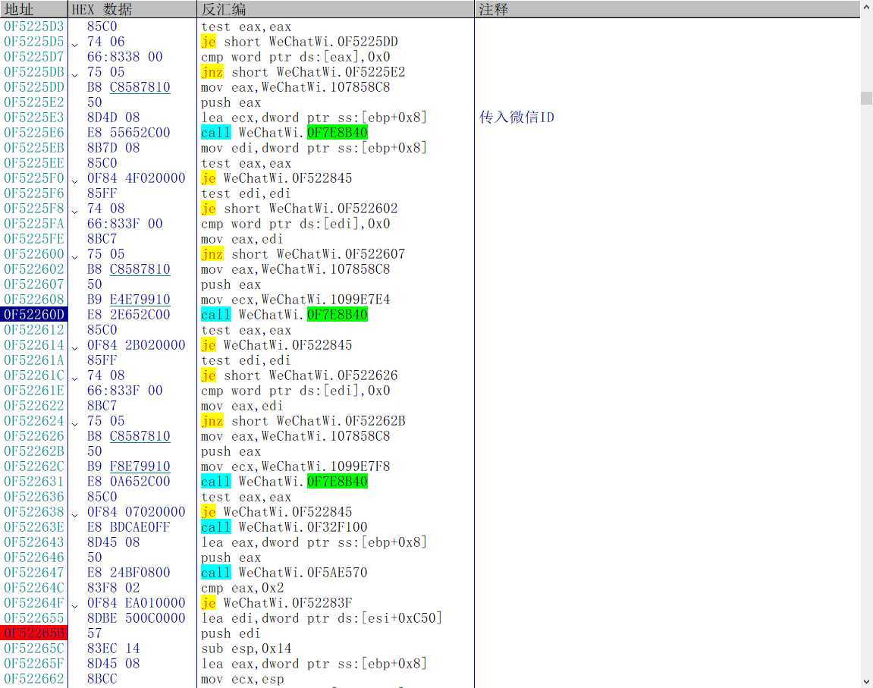This screenshot has height=688, width=873.
Task: Click hex bytes 83EC 14
Action: click(x=114, y=649)
